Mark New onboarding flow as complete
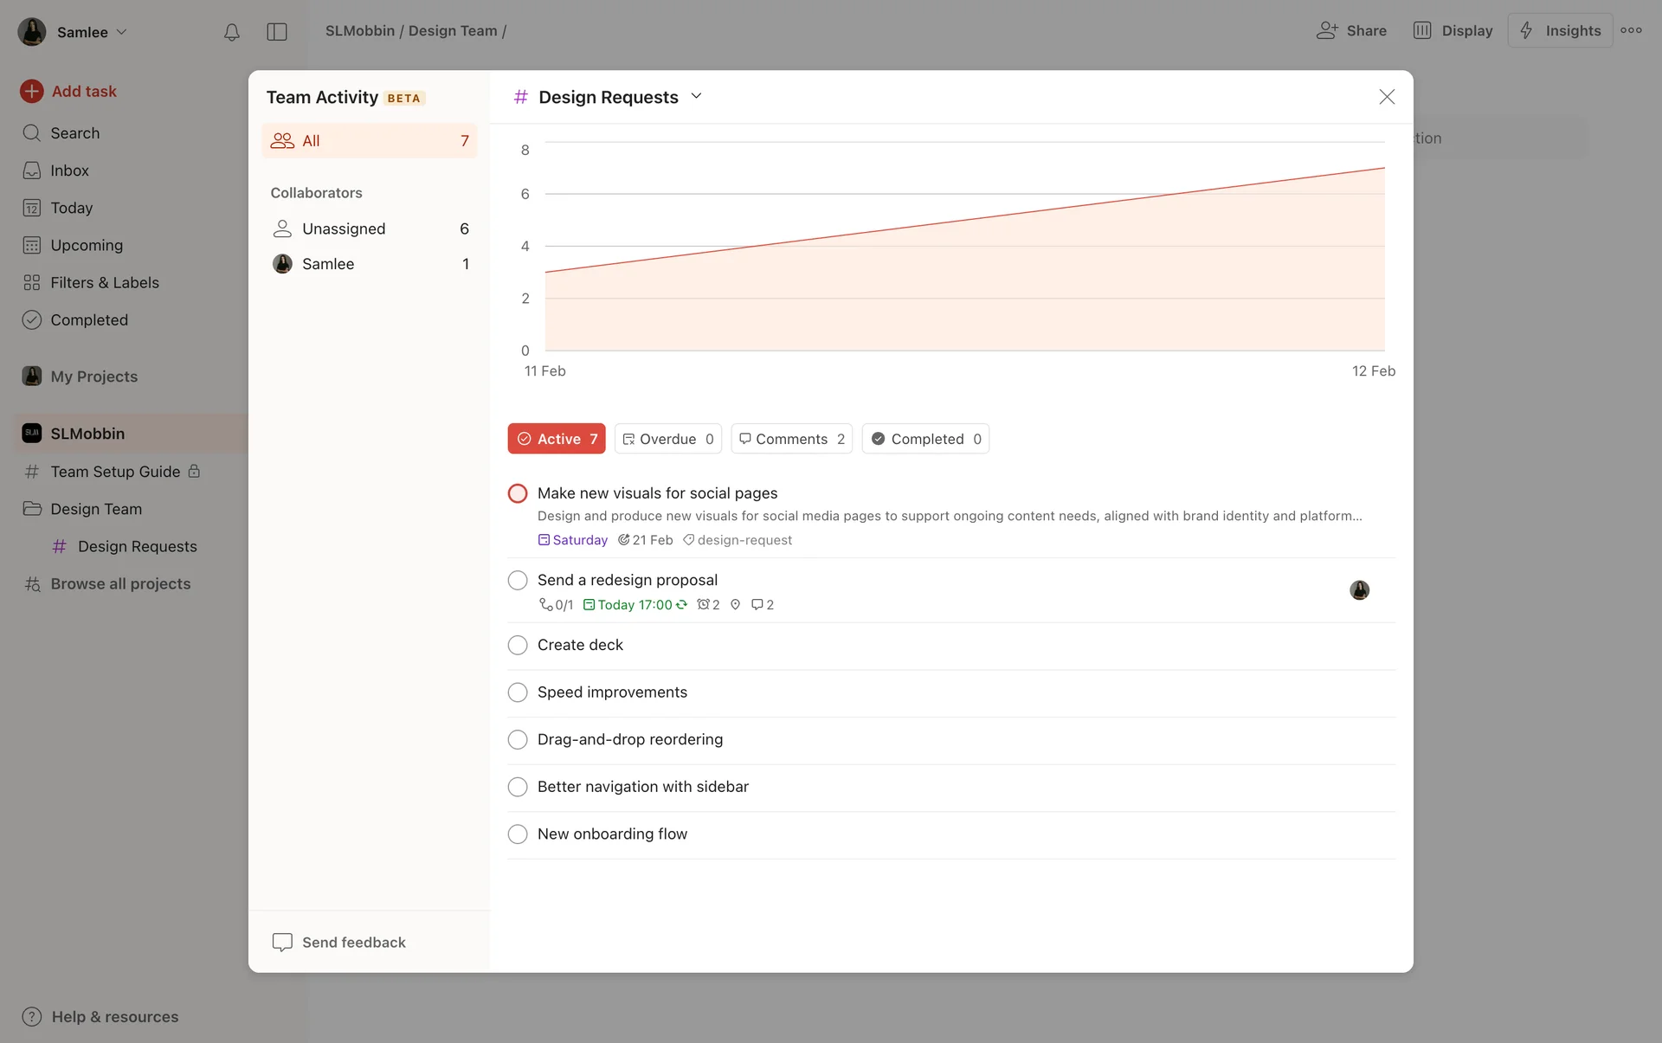Viewport: 1662px width, 1043px height. (x=518, y=834)
